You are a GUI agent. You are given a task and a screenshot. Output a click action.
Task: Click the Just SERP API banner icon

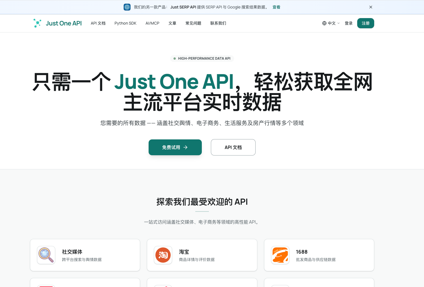click(x=127, y=7)
